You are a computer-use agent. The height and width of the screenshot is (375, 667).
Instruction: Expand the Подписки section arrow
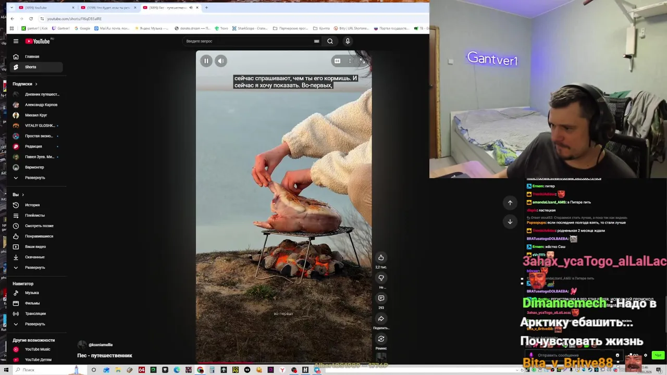(36, 84)
